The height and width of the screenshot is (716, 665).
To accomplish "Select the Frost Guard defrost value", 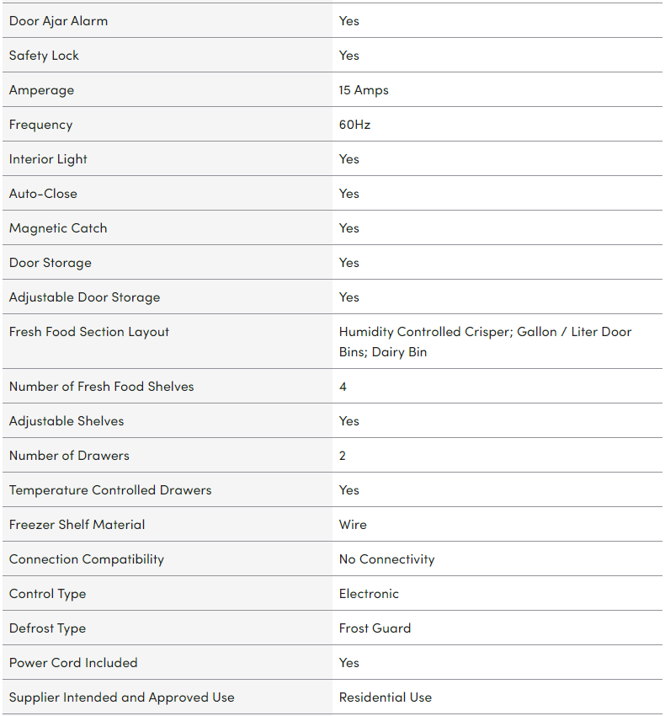I will [x=375, y=628].
